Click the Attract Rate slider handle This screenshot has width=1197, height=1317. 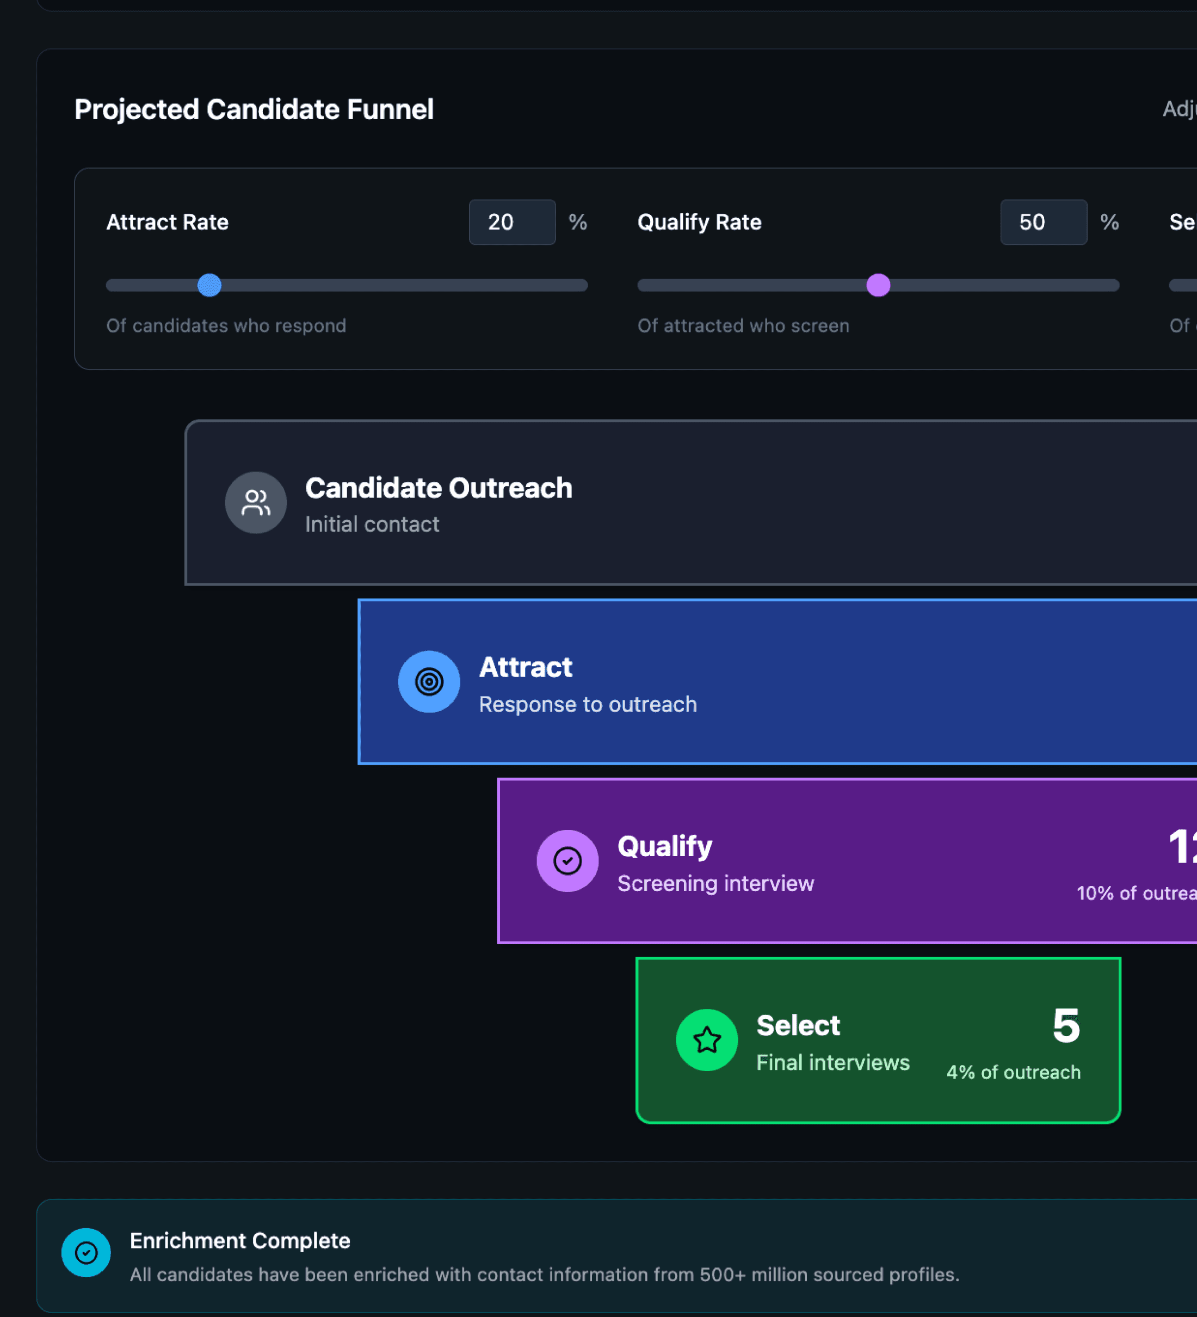point(209,286)
